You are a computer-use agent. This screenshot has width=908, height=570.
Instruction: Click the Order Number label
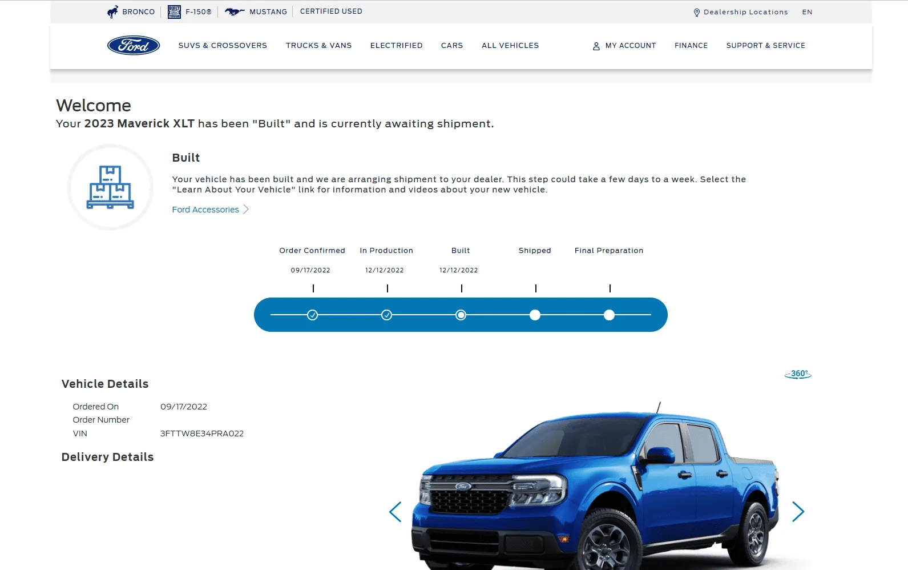[101, 420]
